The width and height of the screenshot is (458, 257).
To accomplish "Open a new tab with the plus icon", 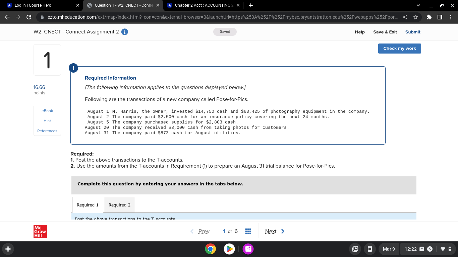I will (x=251, y=5).
